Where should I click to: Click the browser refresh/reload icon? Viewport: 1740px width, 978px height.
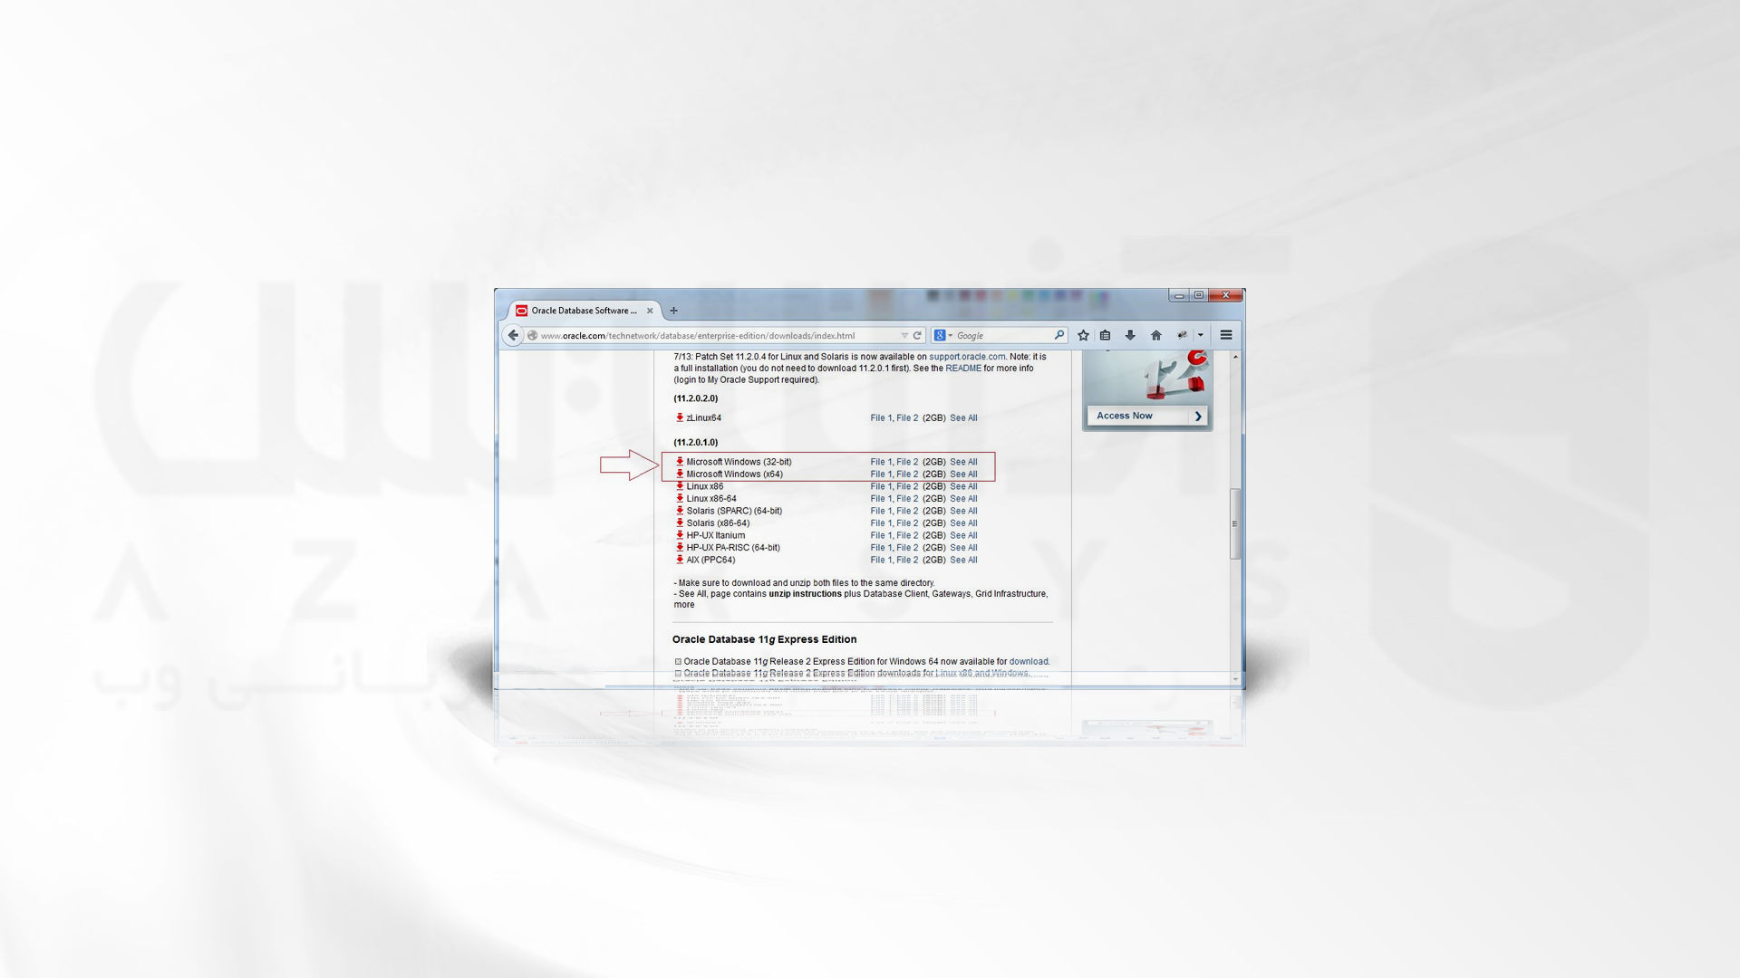919,334
